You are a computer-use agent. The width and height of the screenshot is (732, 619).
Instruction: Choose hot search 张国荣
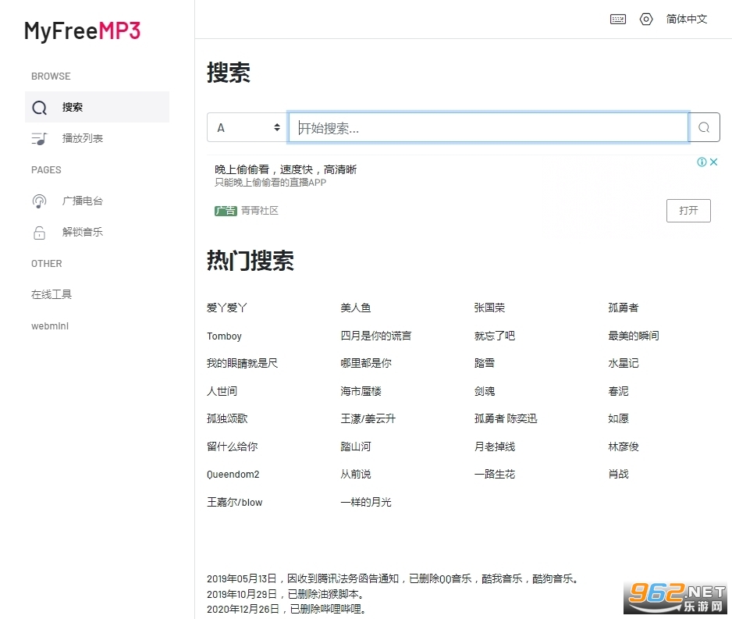(x=489, y=308)
